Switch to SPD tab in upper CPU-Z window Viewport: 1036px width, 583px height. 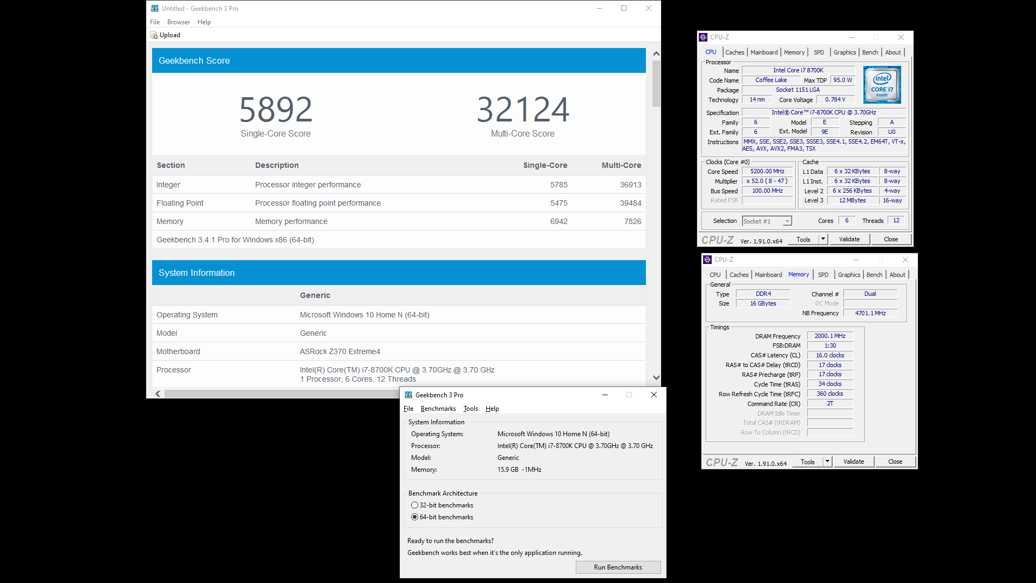[819, 52]
